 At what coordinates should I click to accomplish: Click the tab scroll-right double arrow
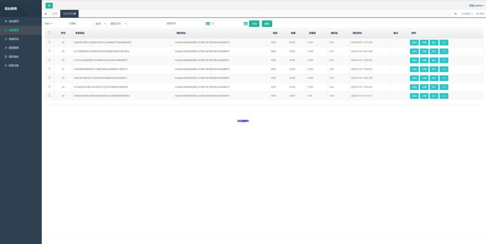456,14
